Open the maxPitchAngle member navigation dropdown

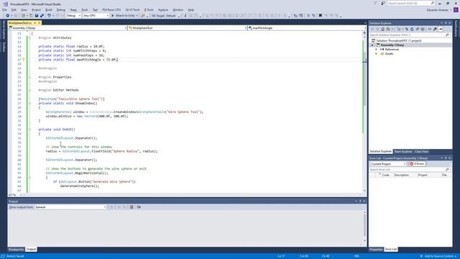tap(307, 28)
